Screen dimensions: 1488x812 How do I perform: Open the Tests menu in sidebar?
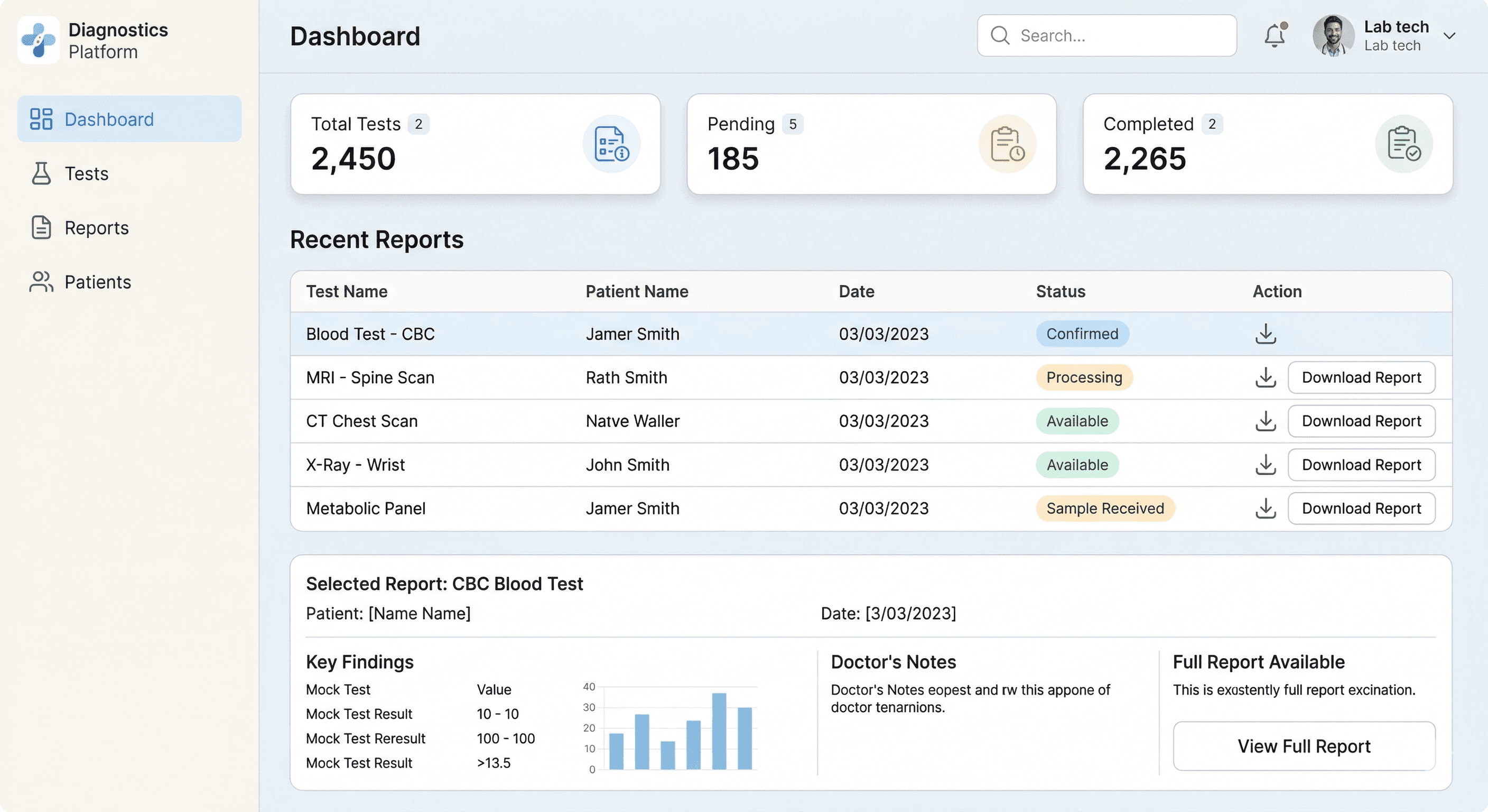(x=87, y=173)
